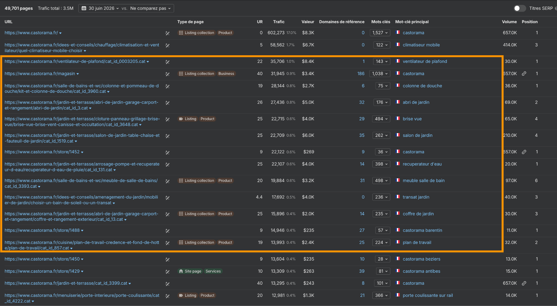The image size is (557, 306).
Task: Click the inspect icon in bain-de-soleil-ou-un-transat row
Action: 167,198
